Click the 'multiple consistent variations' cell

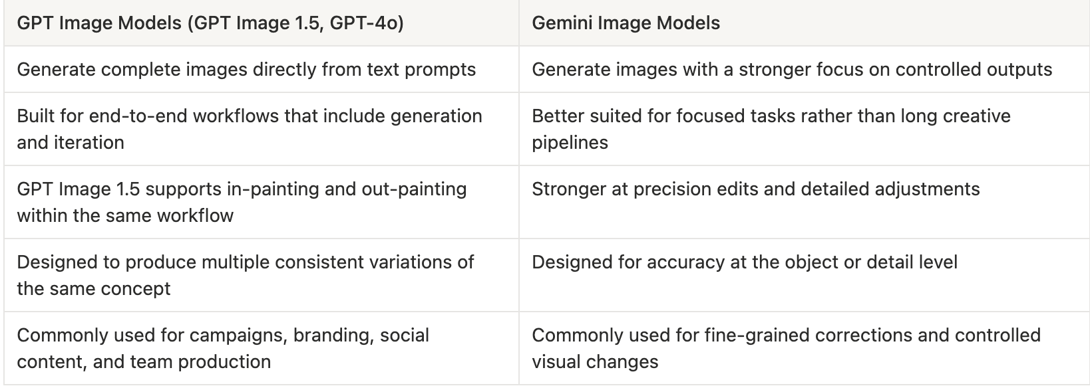click(x=245, y=275)
